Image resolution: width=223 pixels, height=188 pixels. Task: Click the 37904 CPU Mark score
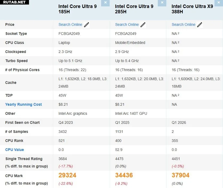[x=180, y=175]
